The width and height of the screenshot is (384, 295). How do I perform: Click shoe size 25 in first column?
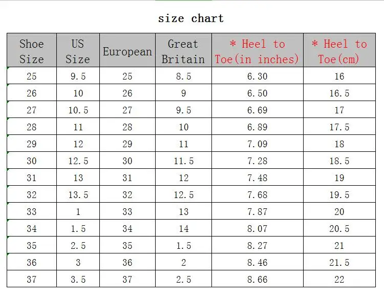pyautogui.click(x=32, y=76)
